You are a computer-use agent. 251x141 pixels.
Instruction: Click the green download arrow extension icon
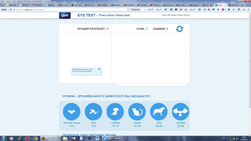click(234, 9)
